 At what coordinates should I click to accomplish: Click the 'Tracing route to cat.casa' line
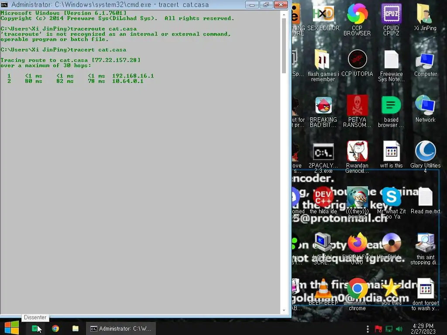pos(70,60)
